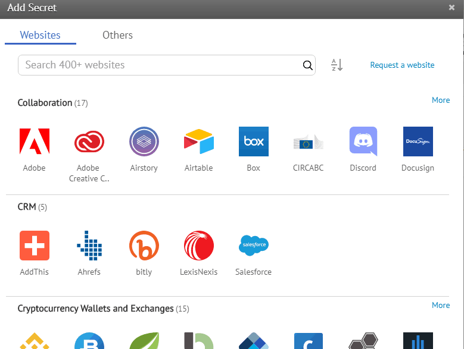Select the Docusign icon
The height and width of the screenshot is (349, 464).
tap(418, 142)
